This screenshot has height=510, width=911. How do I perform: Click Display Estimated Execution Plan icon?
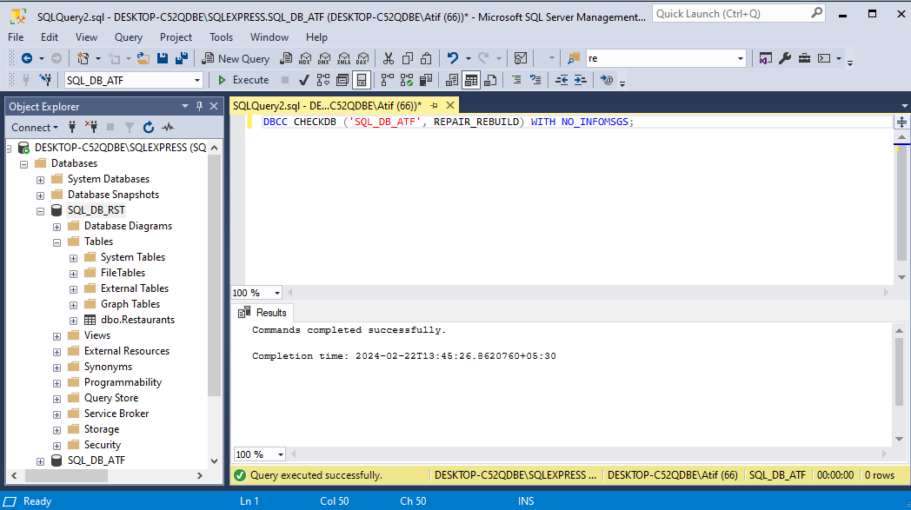[323, 80]
